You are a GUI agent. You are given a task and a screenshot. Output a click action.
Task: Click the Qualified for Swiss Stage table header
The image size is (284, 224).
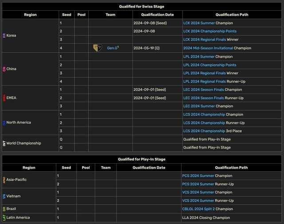point(142,6)
